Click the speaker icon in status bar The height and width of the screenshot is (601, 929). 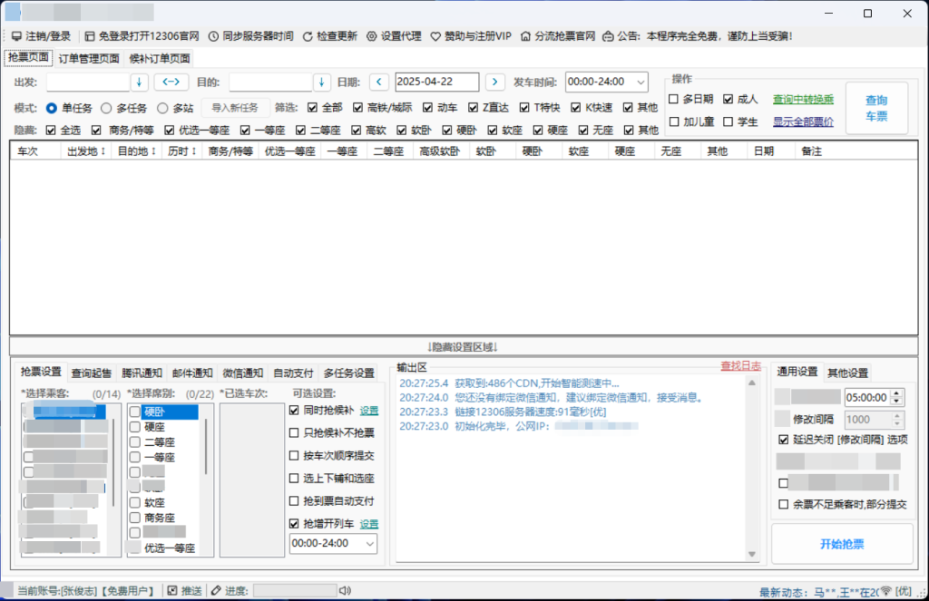[x=346, y=589]
